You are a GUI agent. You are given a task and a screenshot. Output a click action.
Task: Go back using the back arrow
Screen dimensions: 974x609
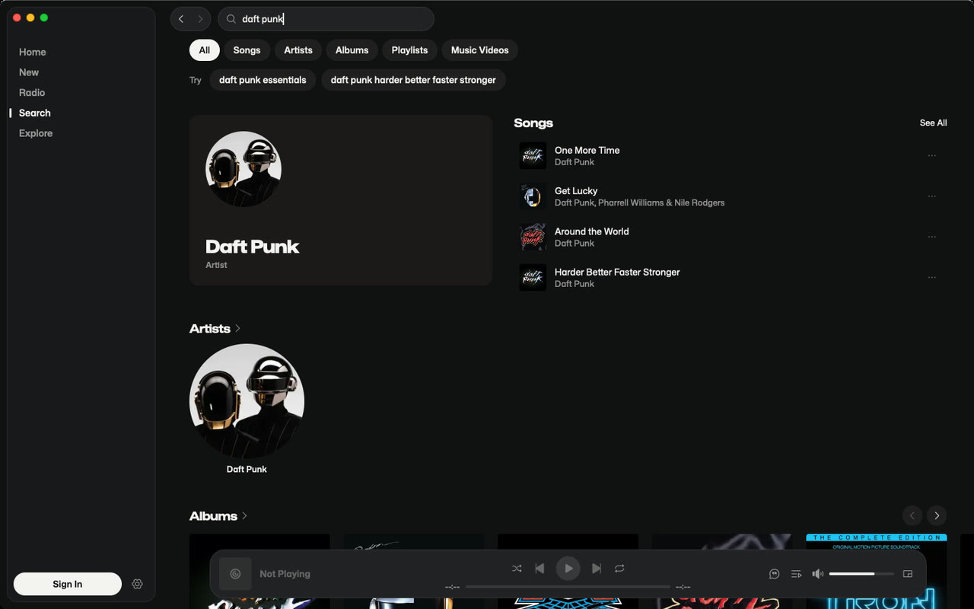[x=181, y=19]
